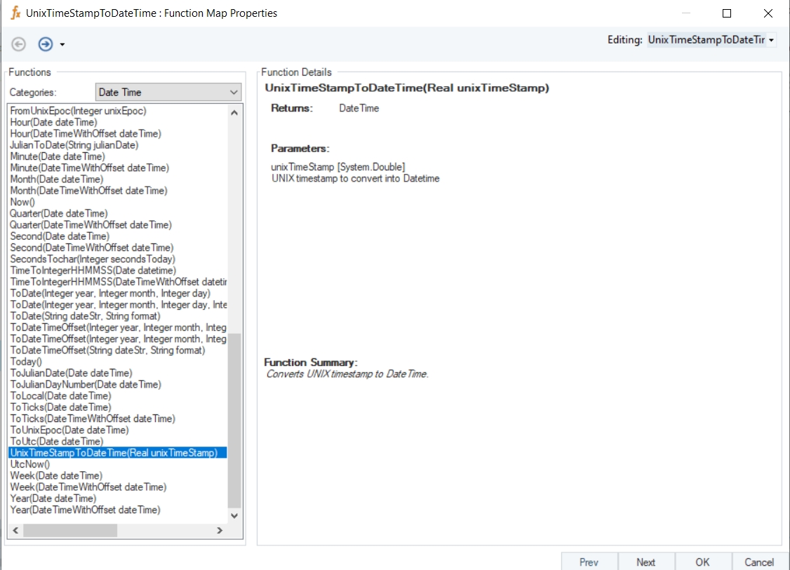The image size is (790, 570).
Task: Cancel the Function Map Properties dialog
Action: (758, 562)
